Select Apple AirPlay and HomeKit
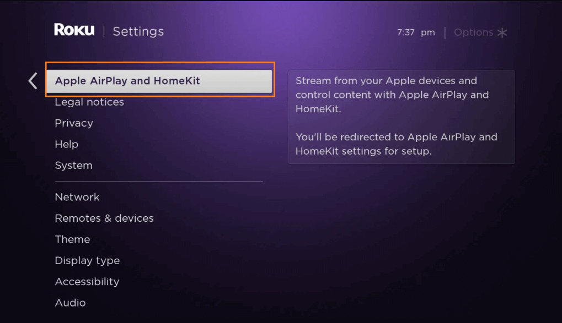The image size is (562, 323). click(x=159, y=81)
